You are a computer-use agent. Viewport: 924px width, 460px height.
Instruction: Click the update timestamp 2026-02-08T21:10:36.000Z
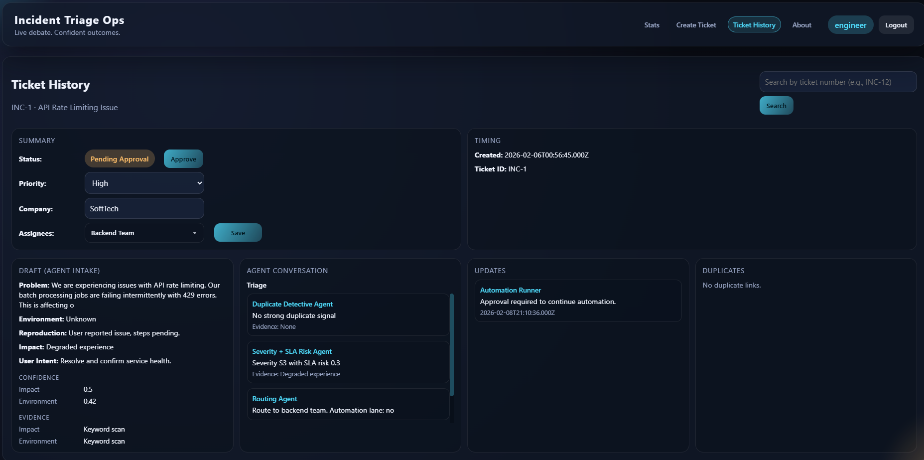[518, 313]
